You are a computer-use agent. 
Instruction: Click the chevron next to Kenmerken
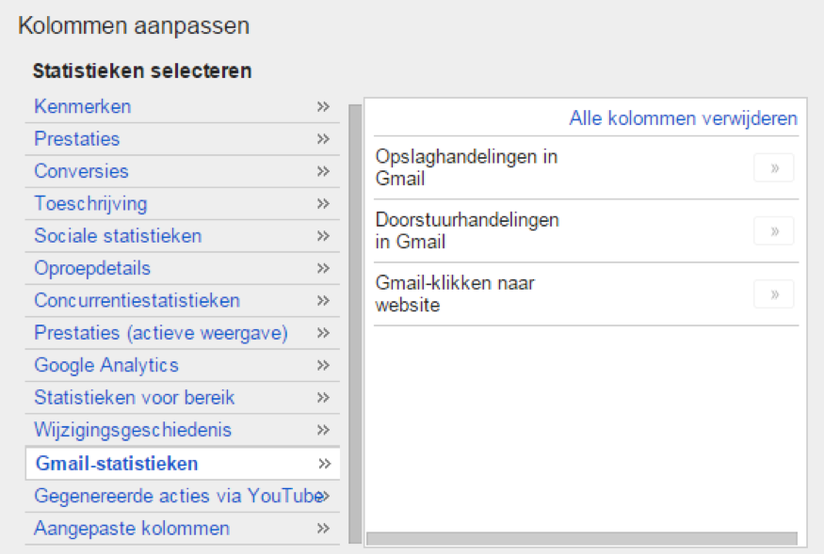(323, 106)
